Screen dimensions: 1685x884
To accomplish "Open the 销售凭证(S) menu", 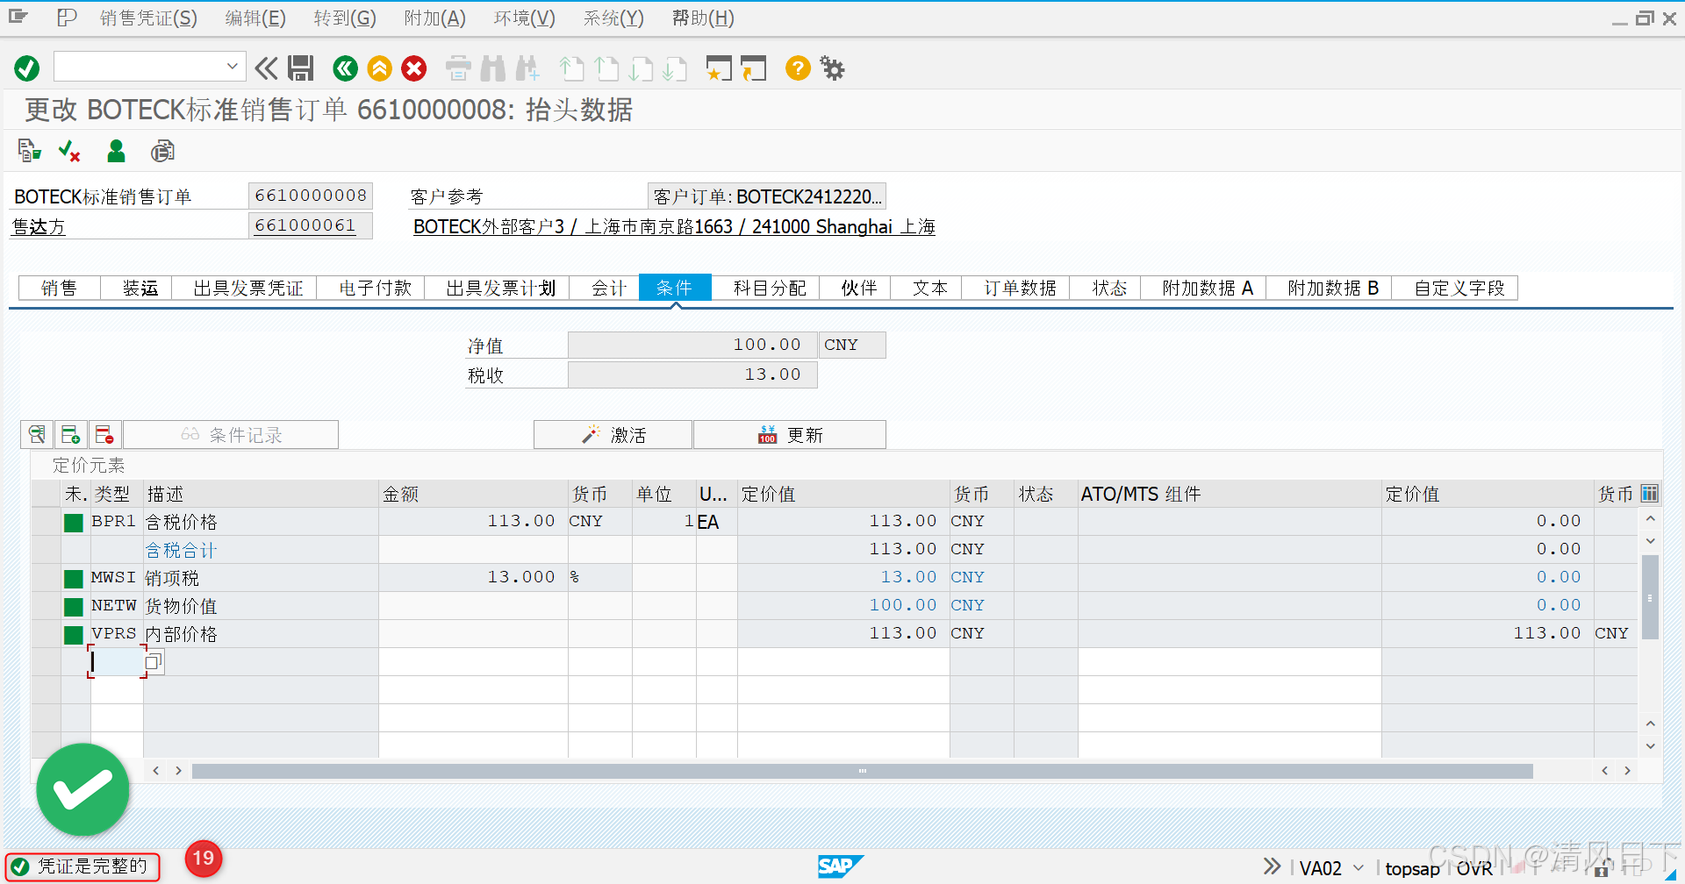I will point(148,18).
